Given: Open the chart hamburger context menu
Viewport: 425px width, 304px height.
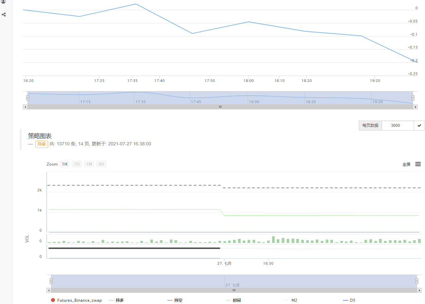Looking at the screenshot, I should pos(418,164).
